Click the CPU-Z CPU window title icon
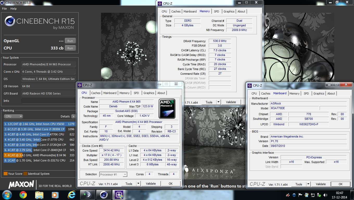The image size is (354, 200). [80, 85]
